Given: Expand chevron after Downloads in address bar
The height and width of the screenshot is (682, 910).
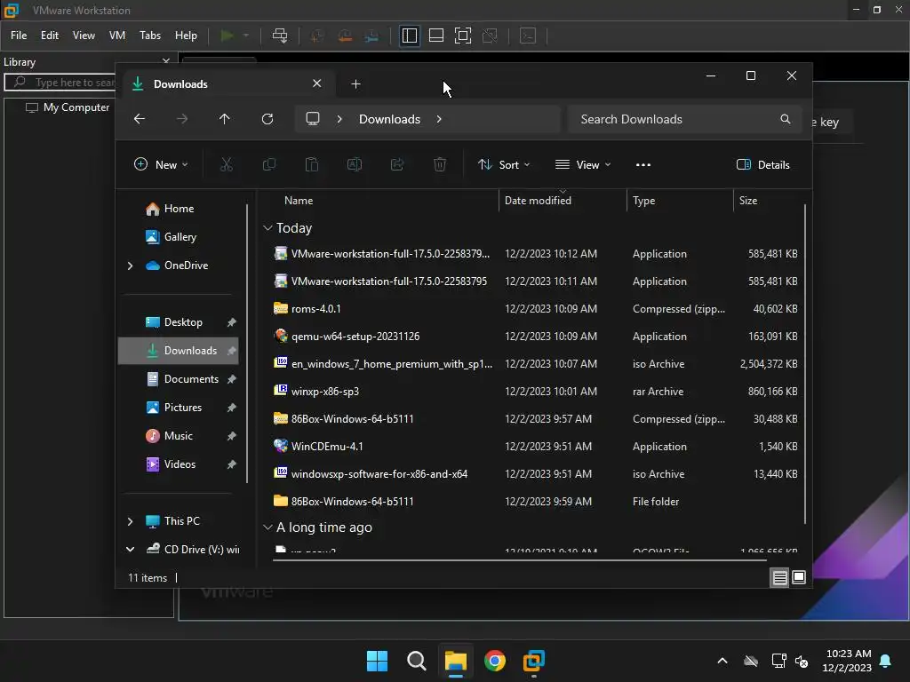Looking at the screenshot, I should pos(439,119).
